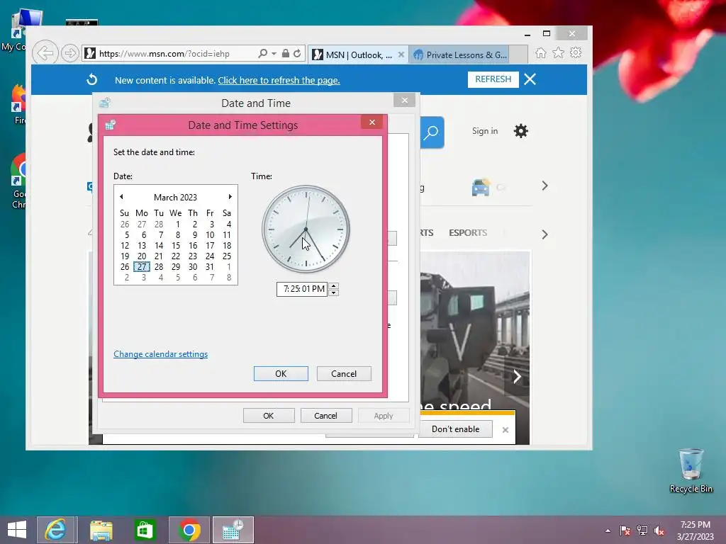Screen dimensions: 726x544
Task: Click the circular refresh icon in banner
Action: tap(91, 79)
